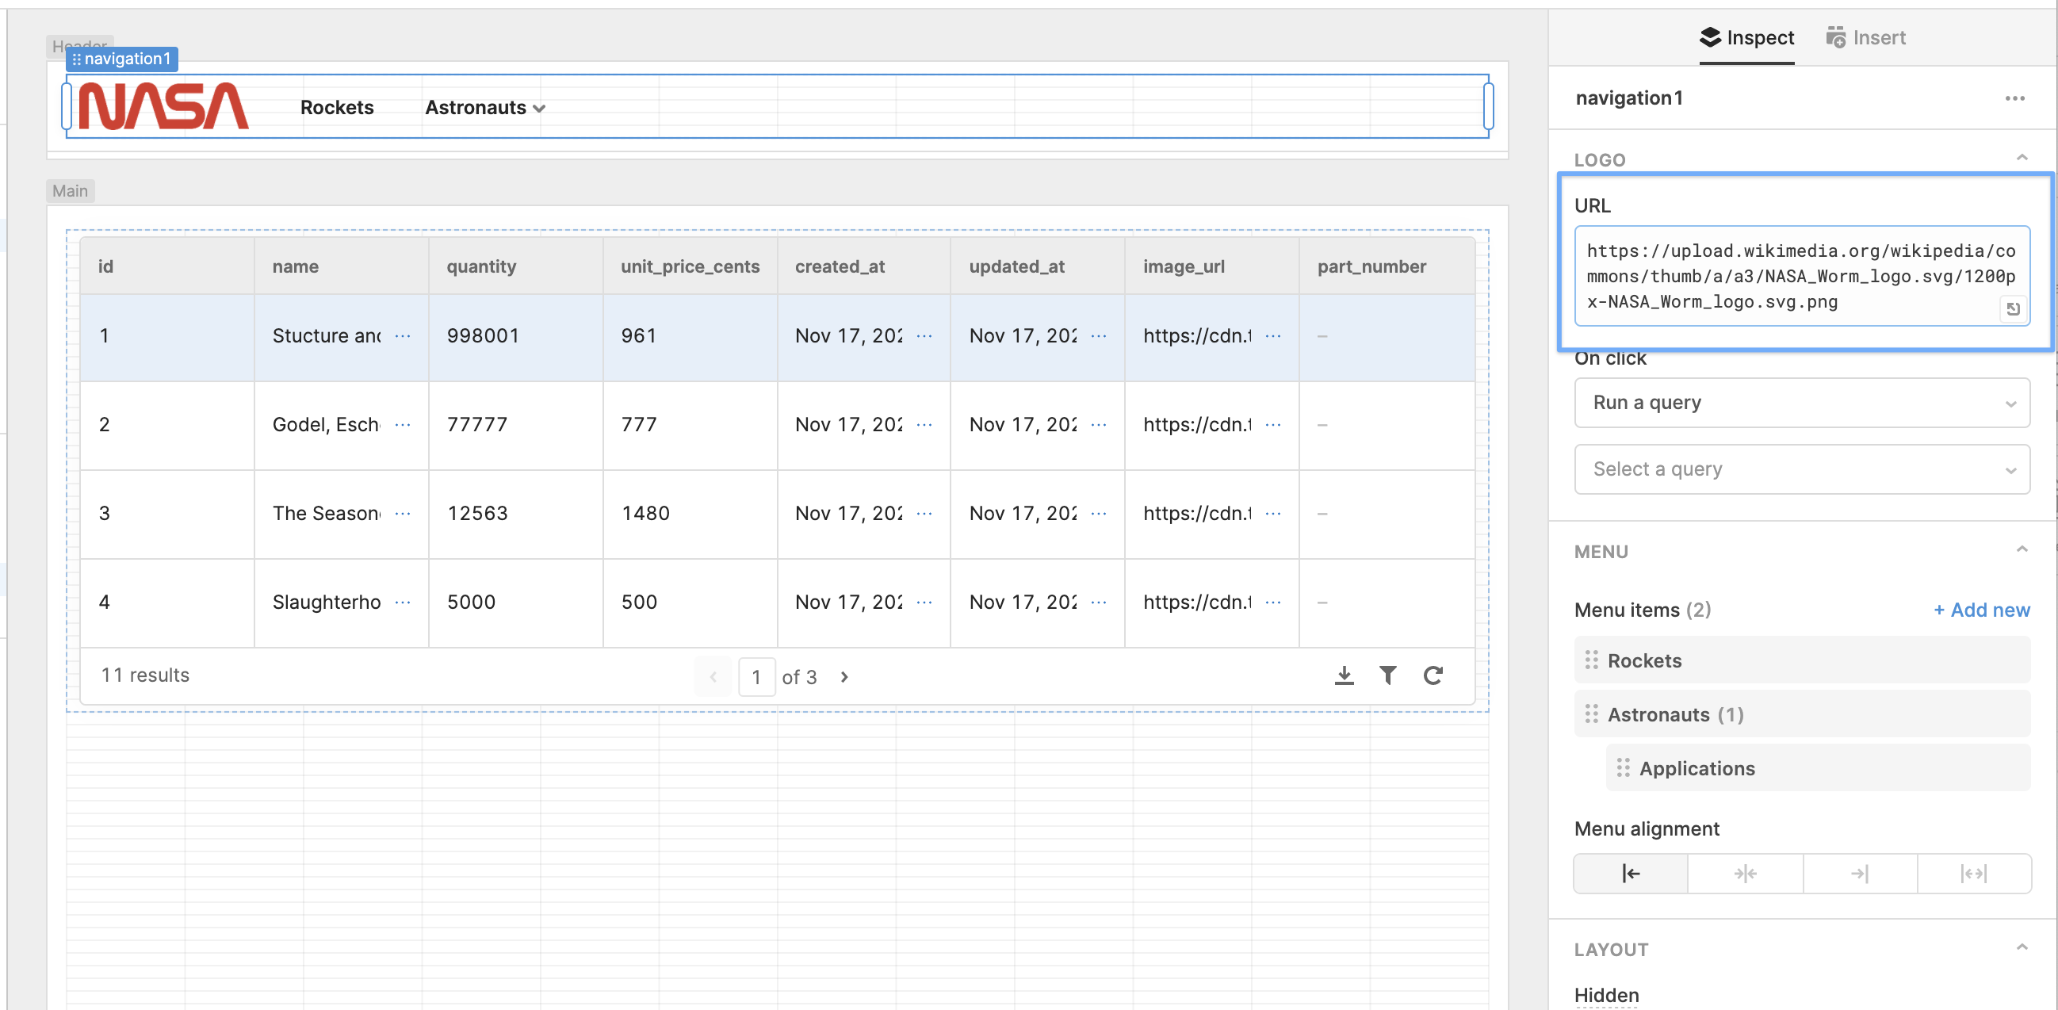
Task: Set menu alignment to center
Action: click(x=1745, y=874)
